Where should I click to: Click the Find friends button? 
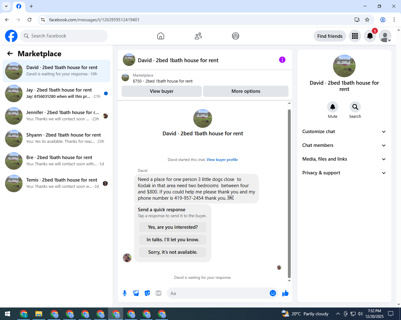tap(330, 36)
